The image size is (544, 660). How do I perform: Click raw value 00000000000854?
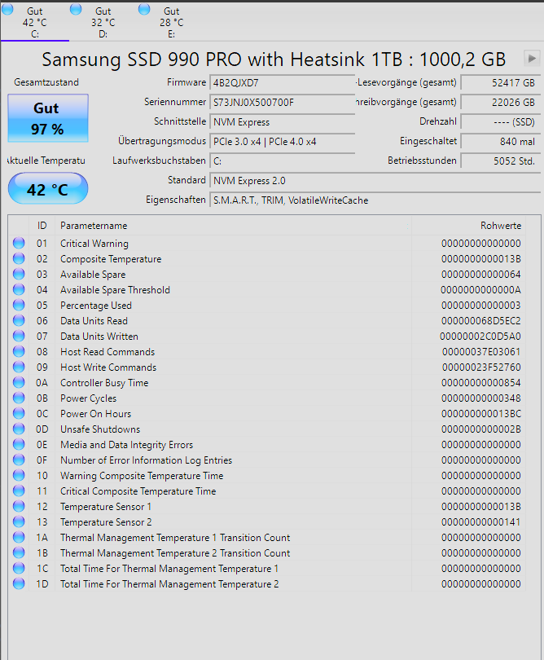point(481,383)
